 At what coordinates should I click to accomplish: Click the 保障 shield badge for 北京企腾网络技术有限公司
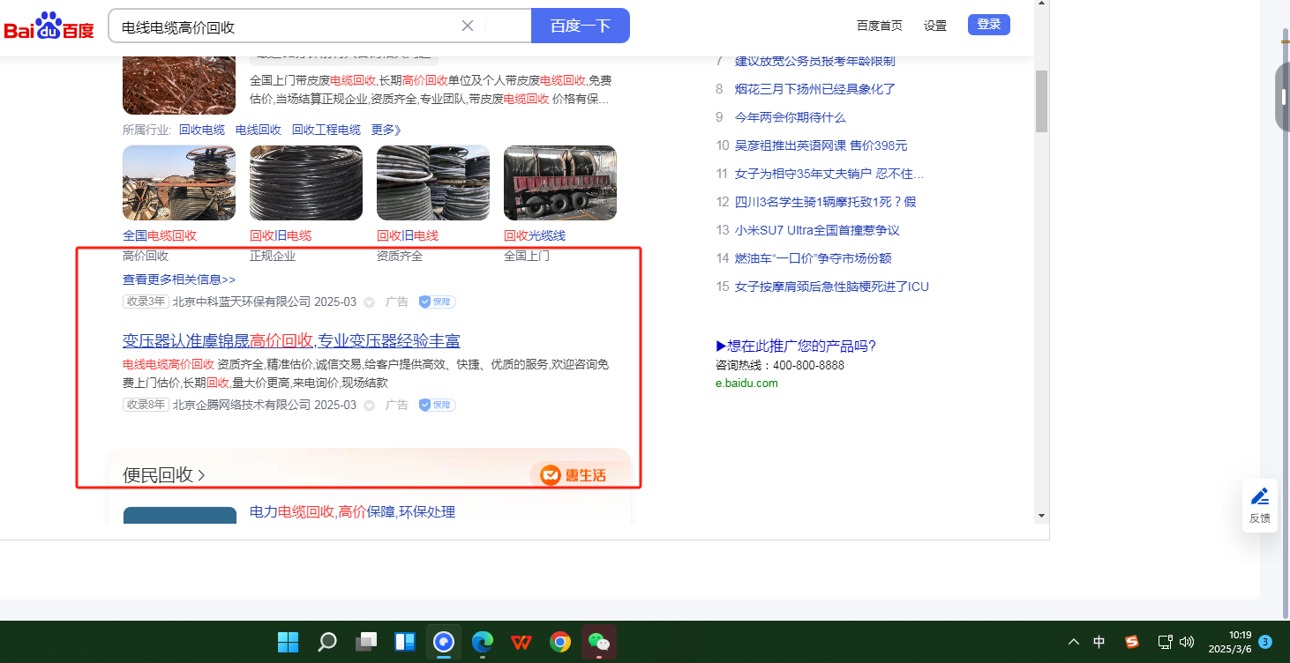[437, 405]
